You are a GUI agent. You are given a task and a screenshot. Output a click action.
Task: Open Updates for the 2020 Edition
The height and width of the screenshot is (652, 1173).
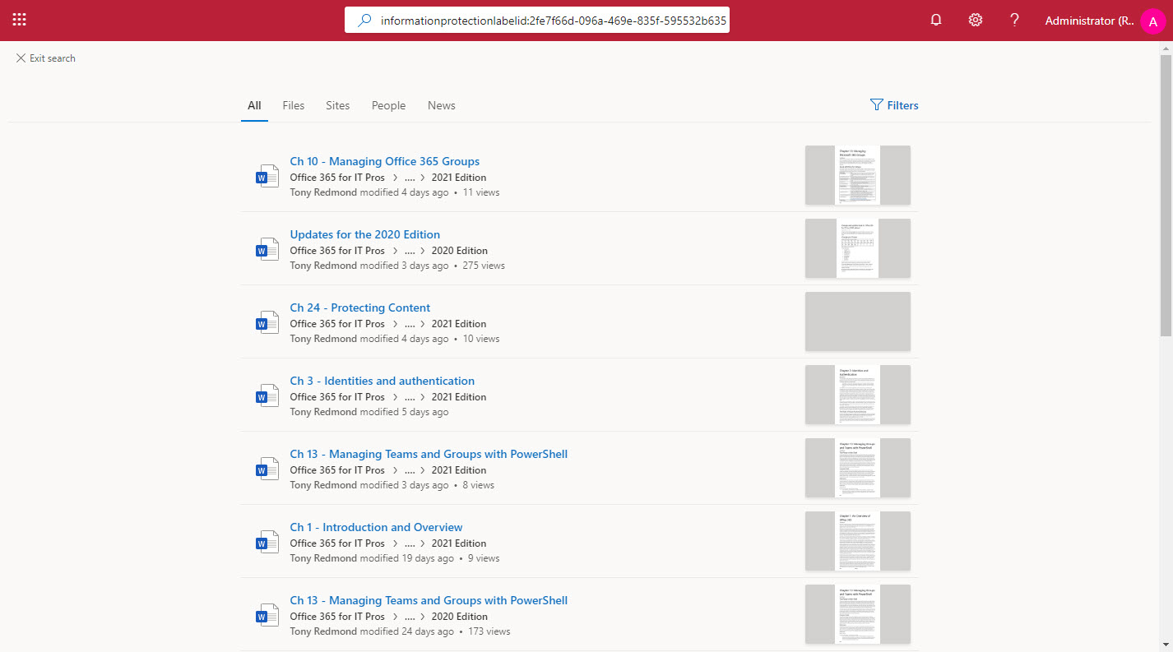pos(365,234)
